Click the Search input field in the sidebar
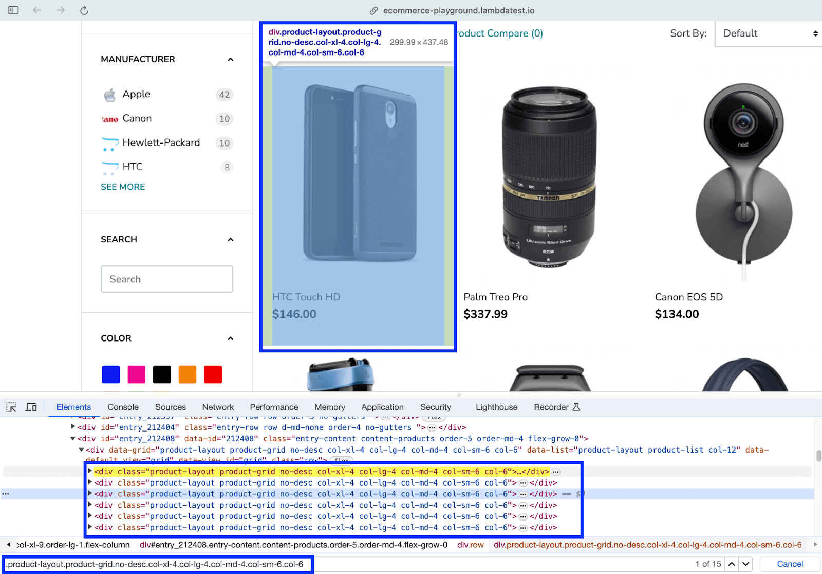The height and width of the screenshot is (574, 822). [x=167, y=279]
